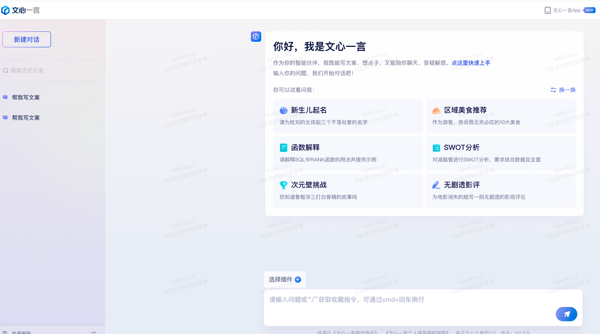
Task: Click the document icon on 函数解释 card
Action: pos(283,148)
